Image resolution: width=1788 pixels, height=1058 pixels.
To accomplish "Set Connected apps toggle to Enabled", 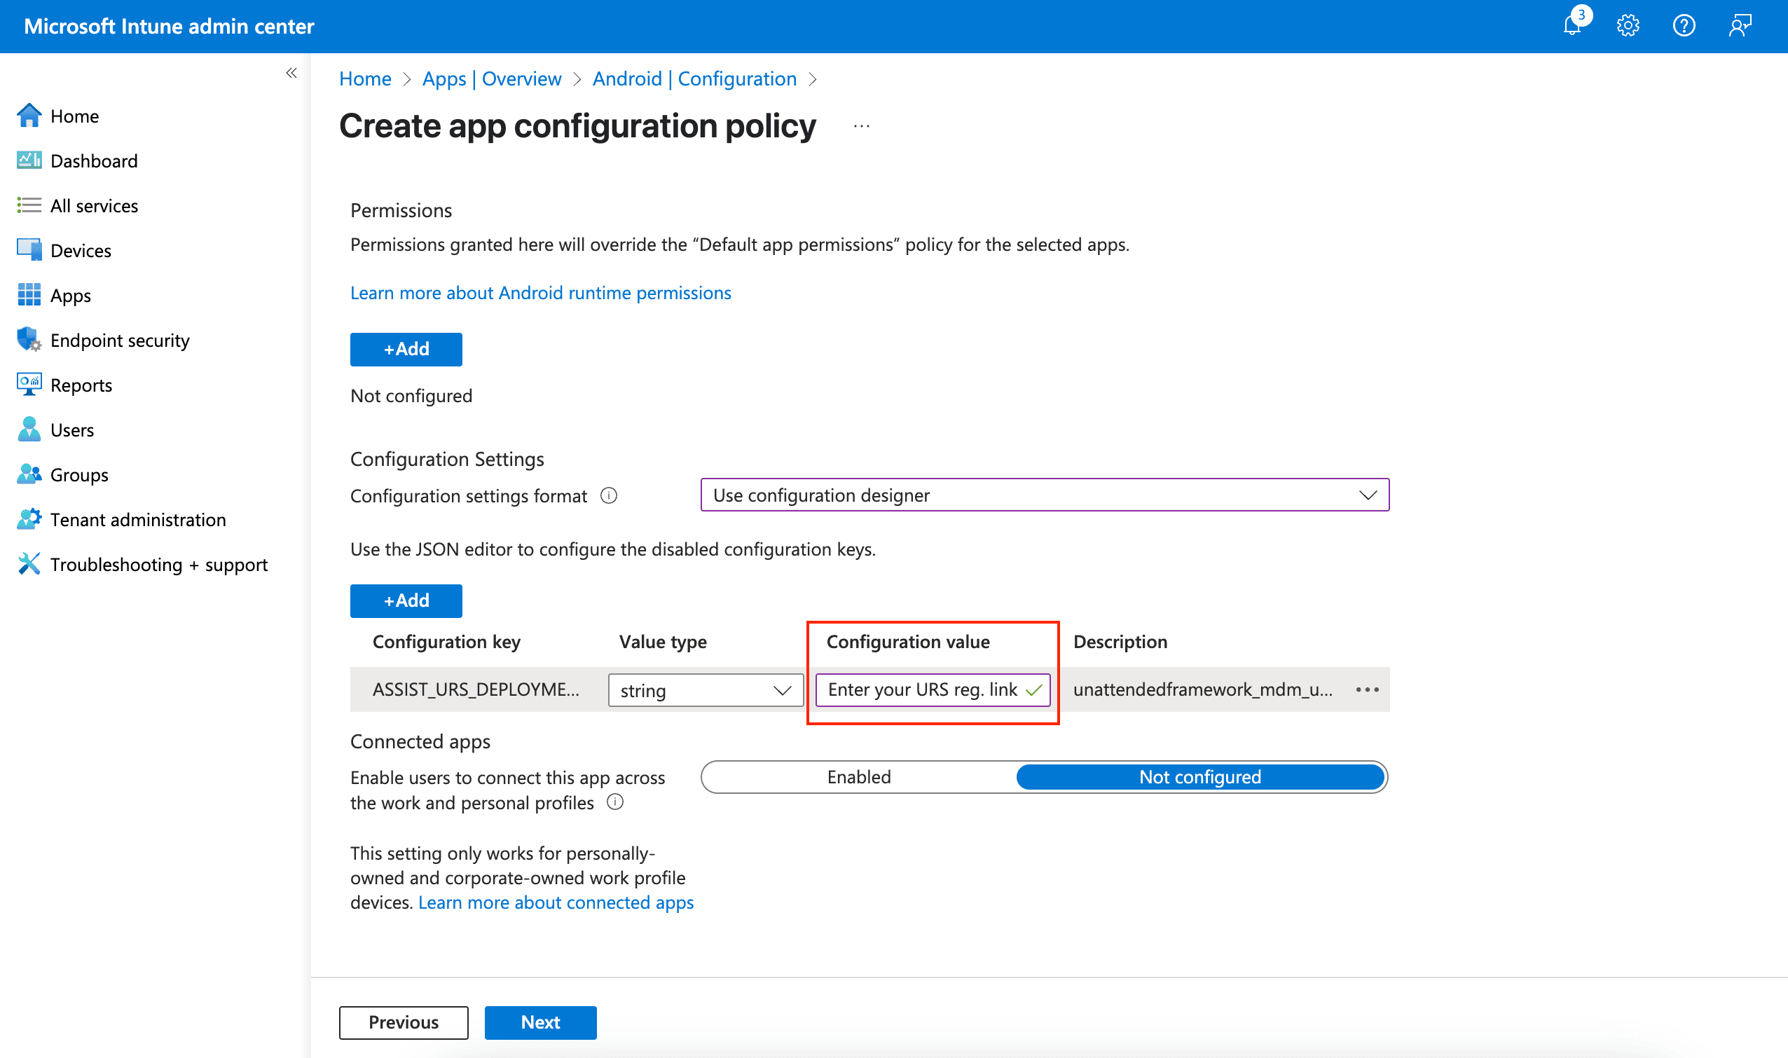I will (859, 777).
